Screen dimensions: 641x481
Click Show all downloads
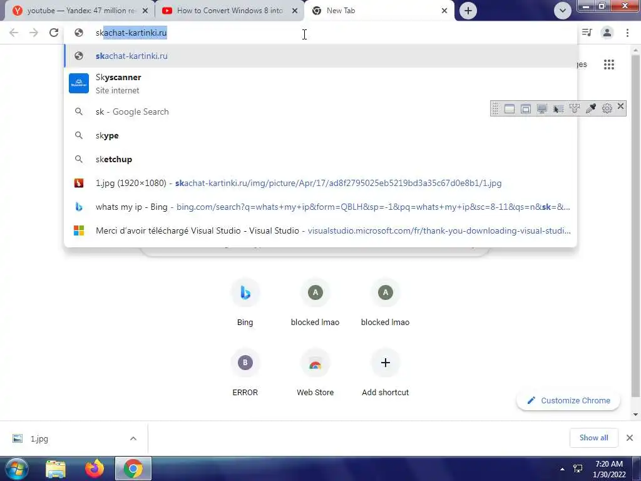pyautogui.click(x=593, y=438)
